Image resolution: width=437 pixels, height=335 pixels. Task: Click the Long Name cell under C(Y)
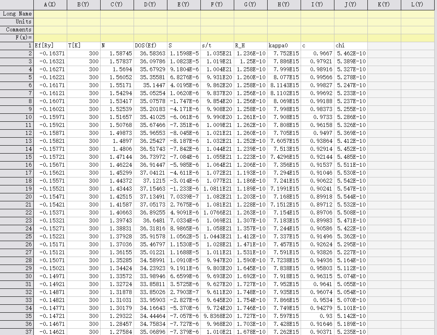tap(117, 14)
